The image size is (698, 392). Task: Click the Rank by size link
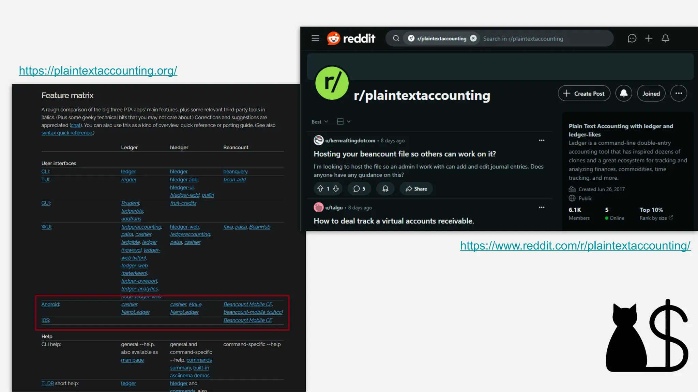656,218
